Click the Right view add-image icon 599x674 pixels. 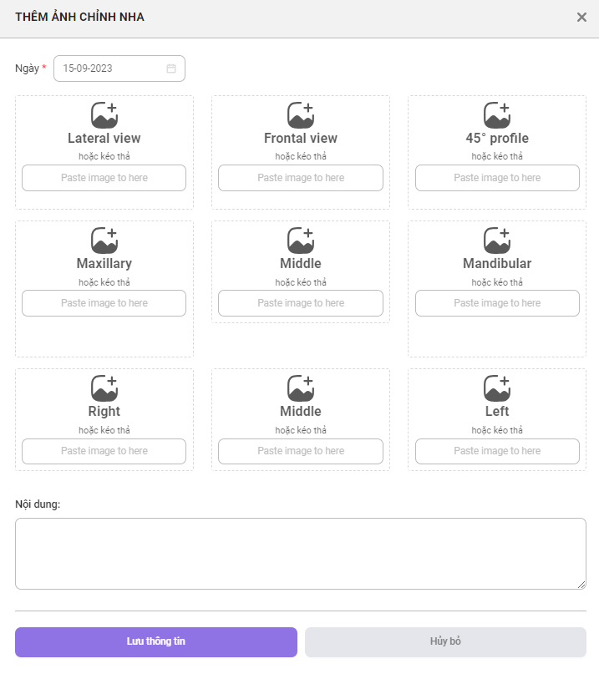[104, 388]
